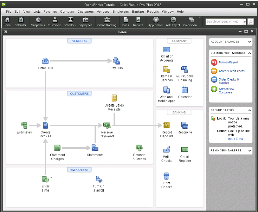Click the Customers section header button
The height and width of the screenshot is (212, 258).
[x=79, y=94]
